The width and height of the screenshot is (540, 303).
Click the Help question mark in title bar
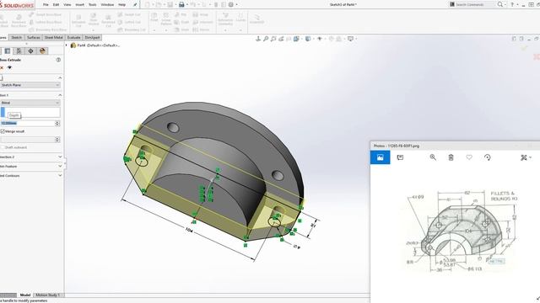(512, 5)
